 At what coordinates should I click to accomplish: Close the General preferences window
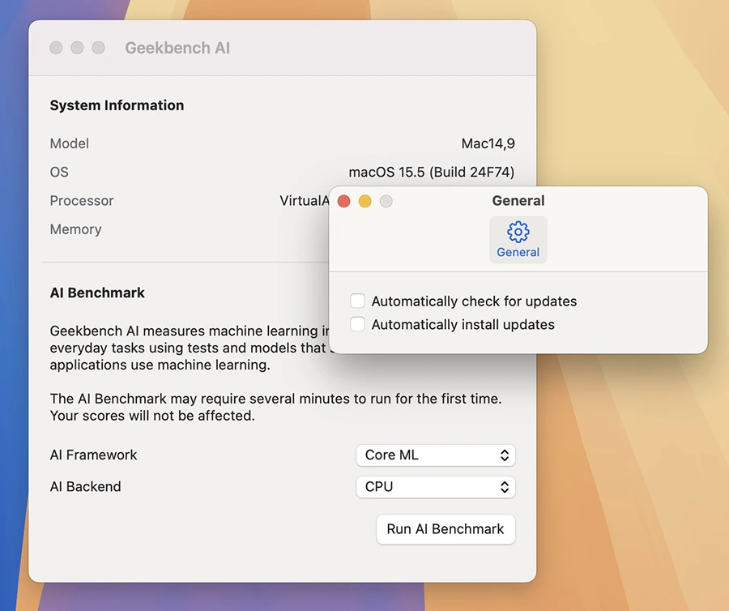(343, 201)
